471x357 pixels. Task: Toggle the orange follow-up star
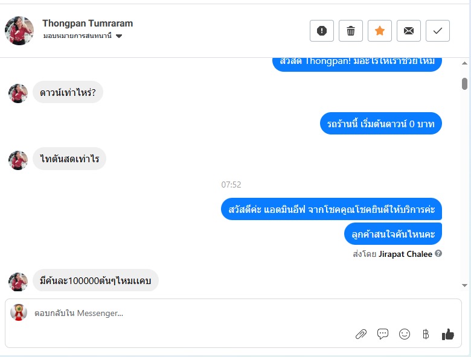point(380,31)
